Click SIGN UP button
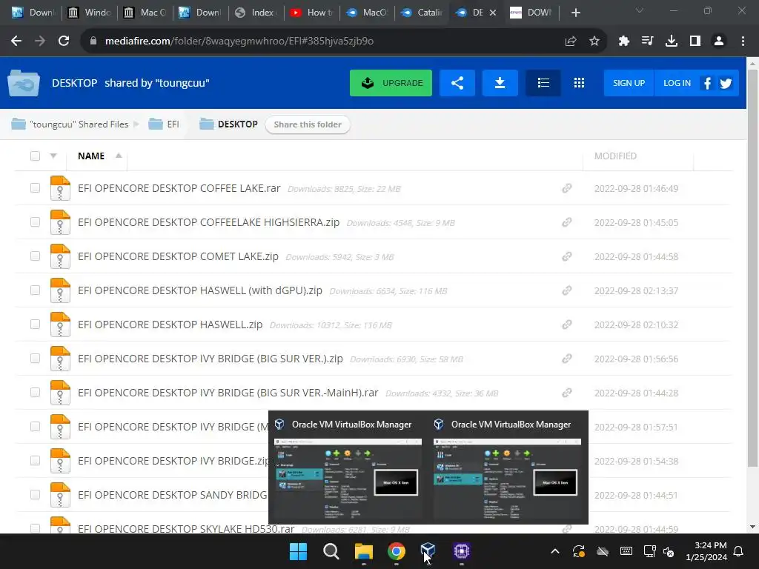This screenshot has height=569, width=759. pos(629,83)
